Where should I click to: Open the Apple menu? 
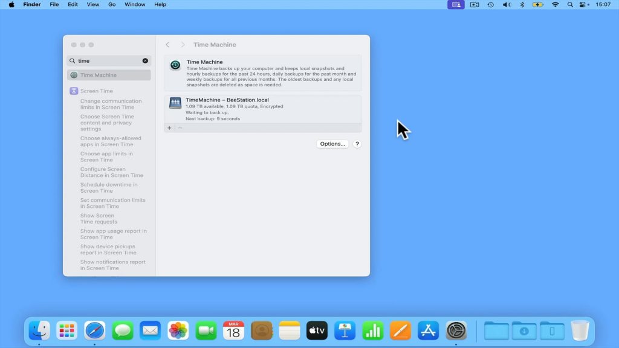tap(11, 4)
